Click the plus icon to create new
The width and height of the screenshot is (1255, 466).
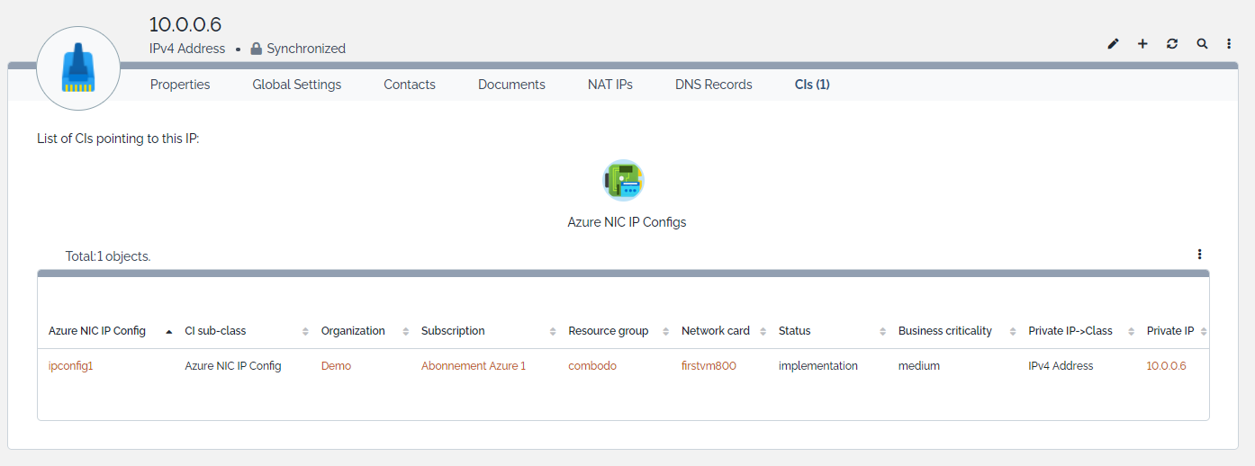click(1142, 43)
